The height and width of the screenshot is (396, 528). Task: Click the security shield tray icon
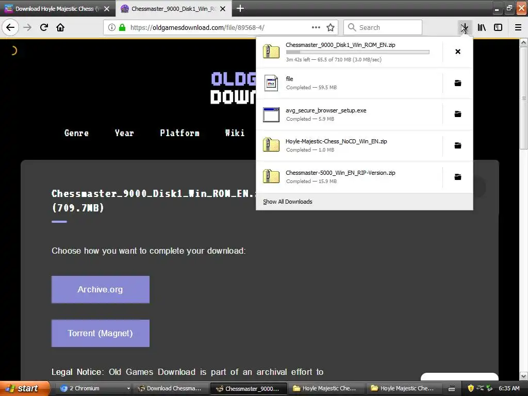tap(471, 388)
